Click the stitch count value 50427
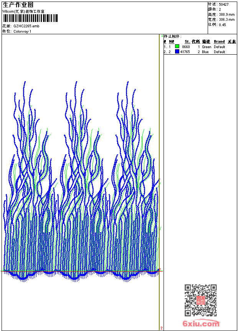The height and width of the screenshot is (331, 238). pyautogui.click(x=224, y=5)
